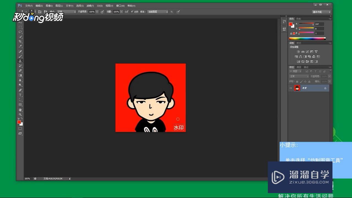Screen dimensions: 352x198
Task: Select the Hand tool
Action: click(20, 110)
